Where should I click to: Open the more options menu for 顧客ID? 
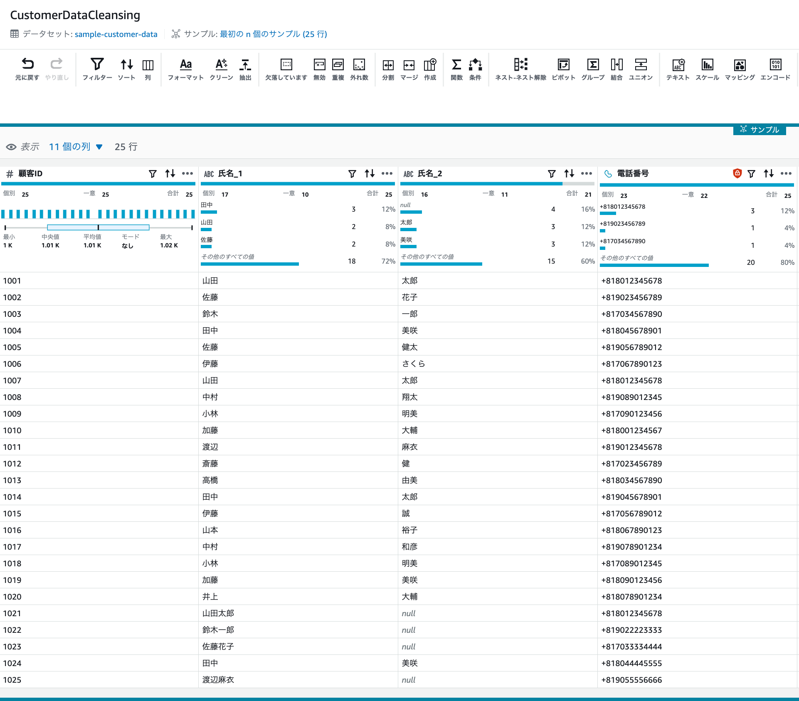coord(187,174)
